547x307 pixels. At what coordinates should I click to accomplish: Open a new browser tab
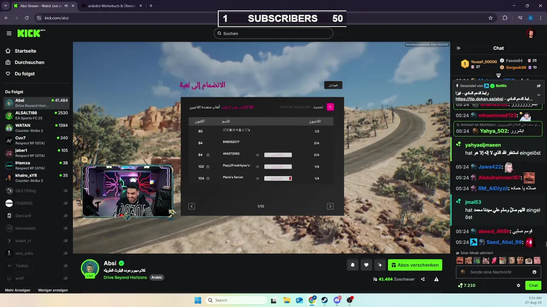(151, 6)
